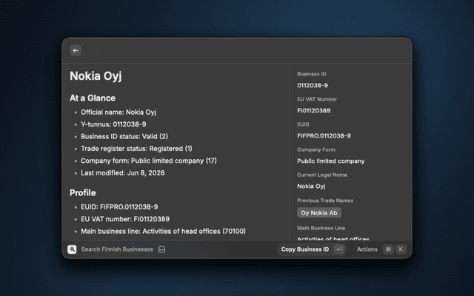The height and width of the screenshot is (296, 474).
Task: Click the Search Finnish Businesses extension icon
Action: click(x=72, y=249)
